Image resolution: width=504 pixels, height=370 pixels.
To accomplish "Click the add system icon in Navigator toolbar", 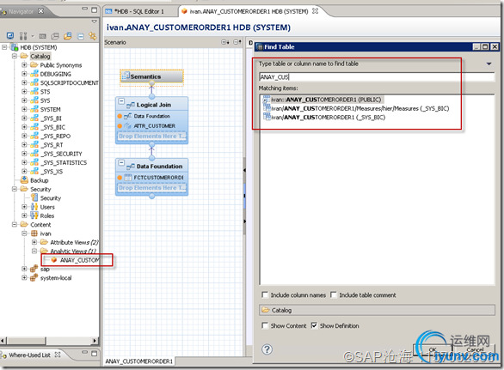I will (10, 35).
